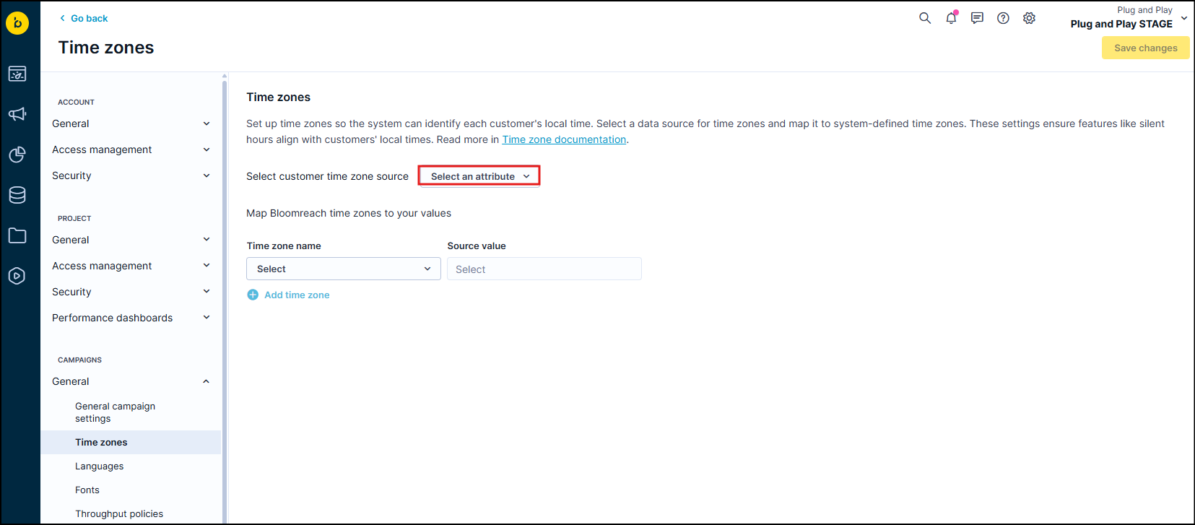Expand Account Access management section
1195x525 pixels.
(131, 149)
